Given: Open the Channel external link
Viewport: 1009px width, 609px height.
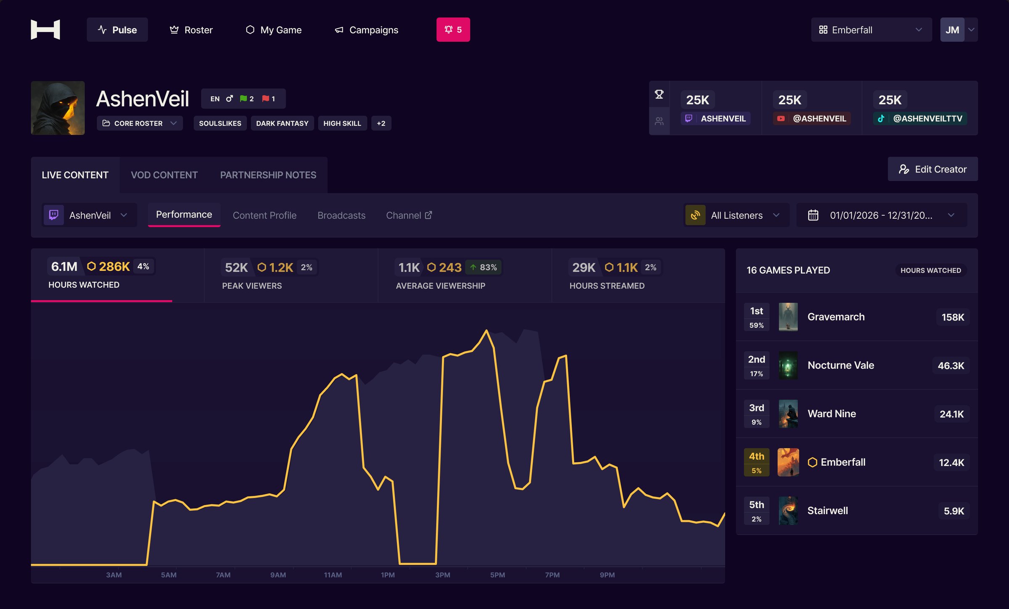Looking at the screenshot, I should coord(409,215).
